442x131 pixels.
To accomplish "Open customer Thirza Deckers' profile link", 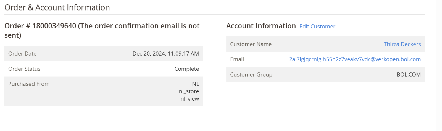I will (402, 44).
